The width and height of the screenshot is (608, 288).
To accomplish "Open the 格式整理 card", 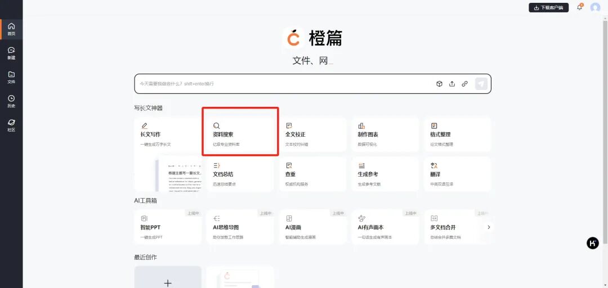I will click(x=458, y=134).
